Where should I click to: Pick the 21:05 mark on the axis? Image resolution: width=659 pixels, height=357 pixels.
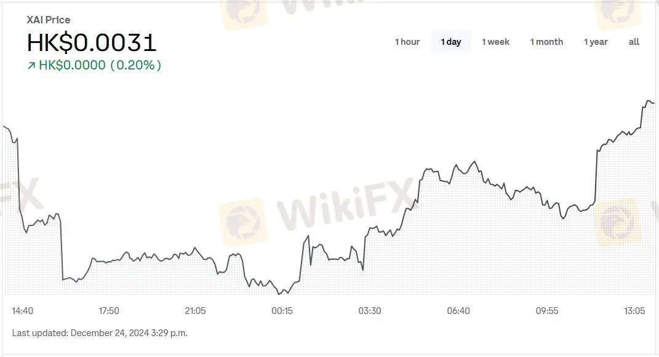coord(196,311)
